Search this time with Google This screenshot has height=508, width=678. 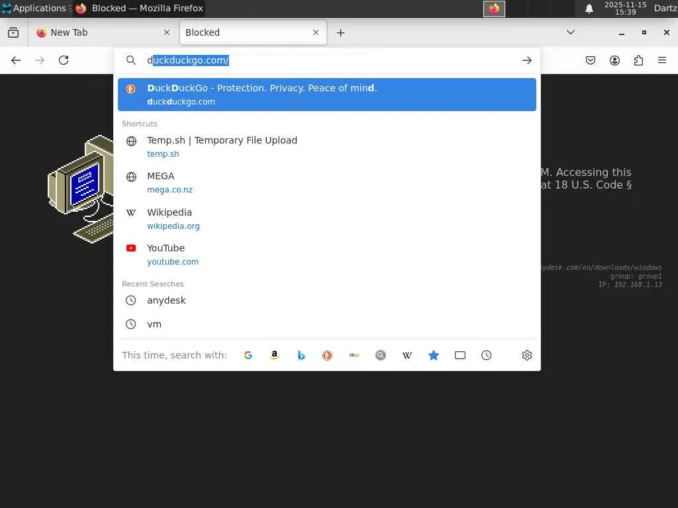[x=248, y=355]
